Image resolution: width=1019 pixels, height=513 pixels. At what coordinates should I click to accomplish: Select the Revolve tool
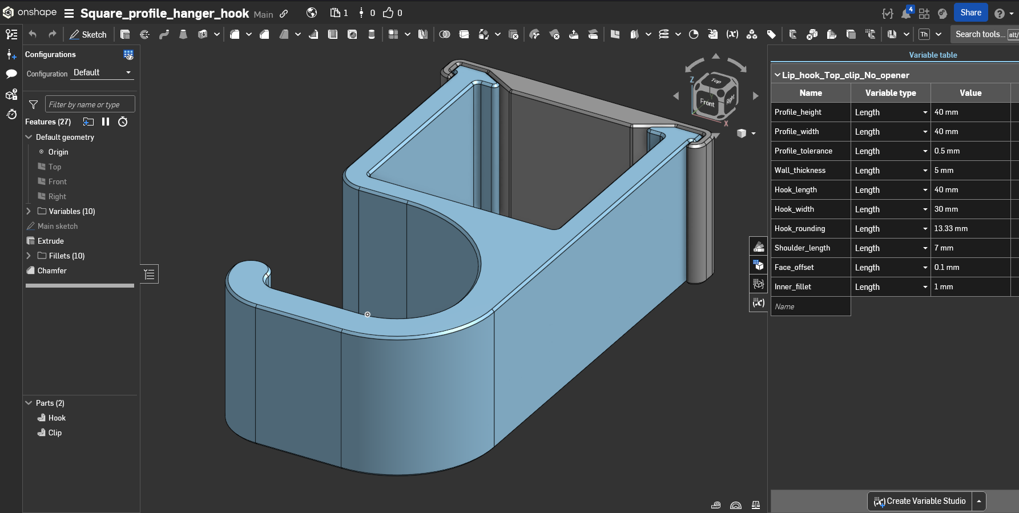tap(144, 34)
